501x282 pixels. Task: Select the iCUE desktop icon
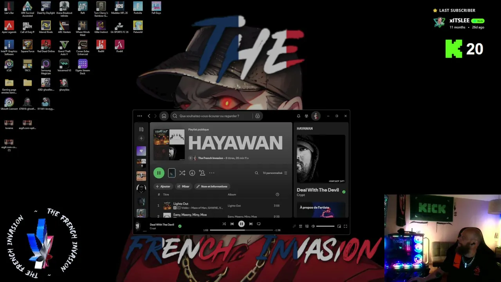click(x=9, y=65)
